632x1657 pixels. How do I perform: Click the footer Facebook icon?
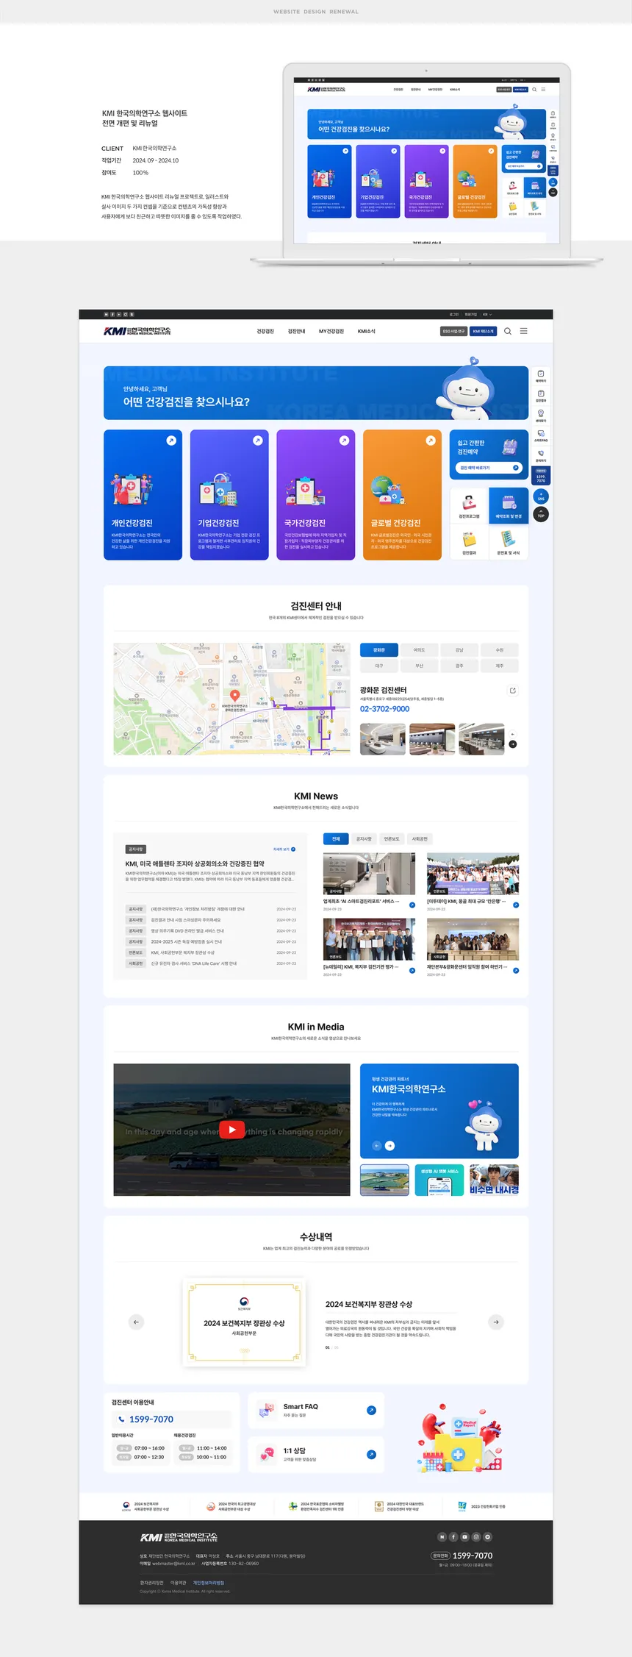[453, 1536]
